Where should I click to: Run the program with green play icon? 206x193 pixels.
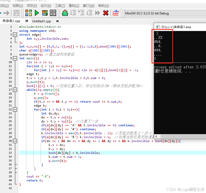point(37,13)
